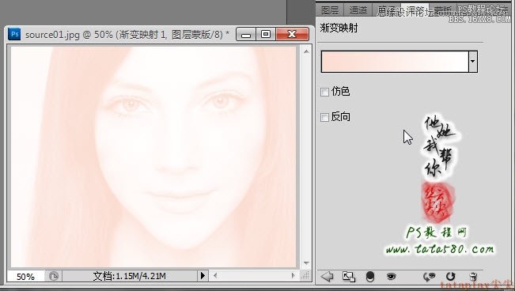Return to adjustment list with back arrow
This screenshot has width=515, height=291.
coord(328,277)
